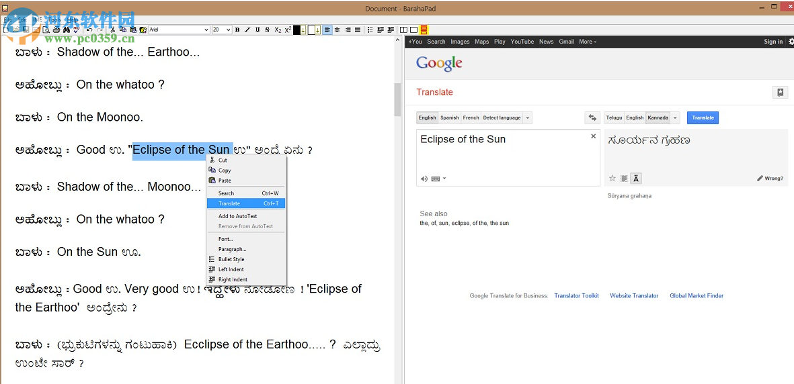Click the scissors cut icon in the toolbar

click(x=113, y=30)
